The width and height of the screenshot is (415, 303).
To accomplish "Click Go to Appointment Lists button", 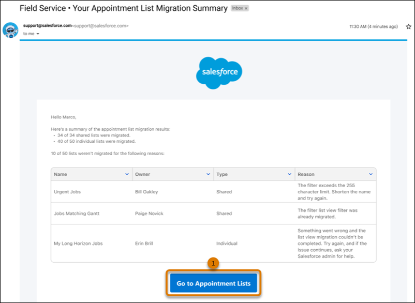I will tap(213, 283).
